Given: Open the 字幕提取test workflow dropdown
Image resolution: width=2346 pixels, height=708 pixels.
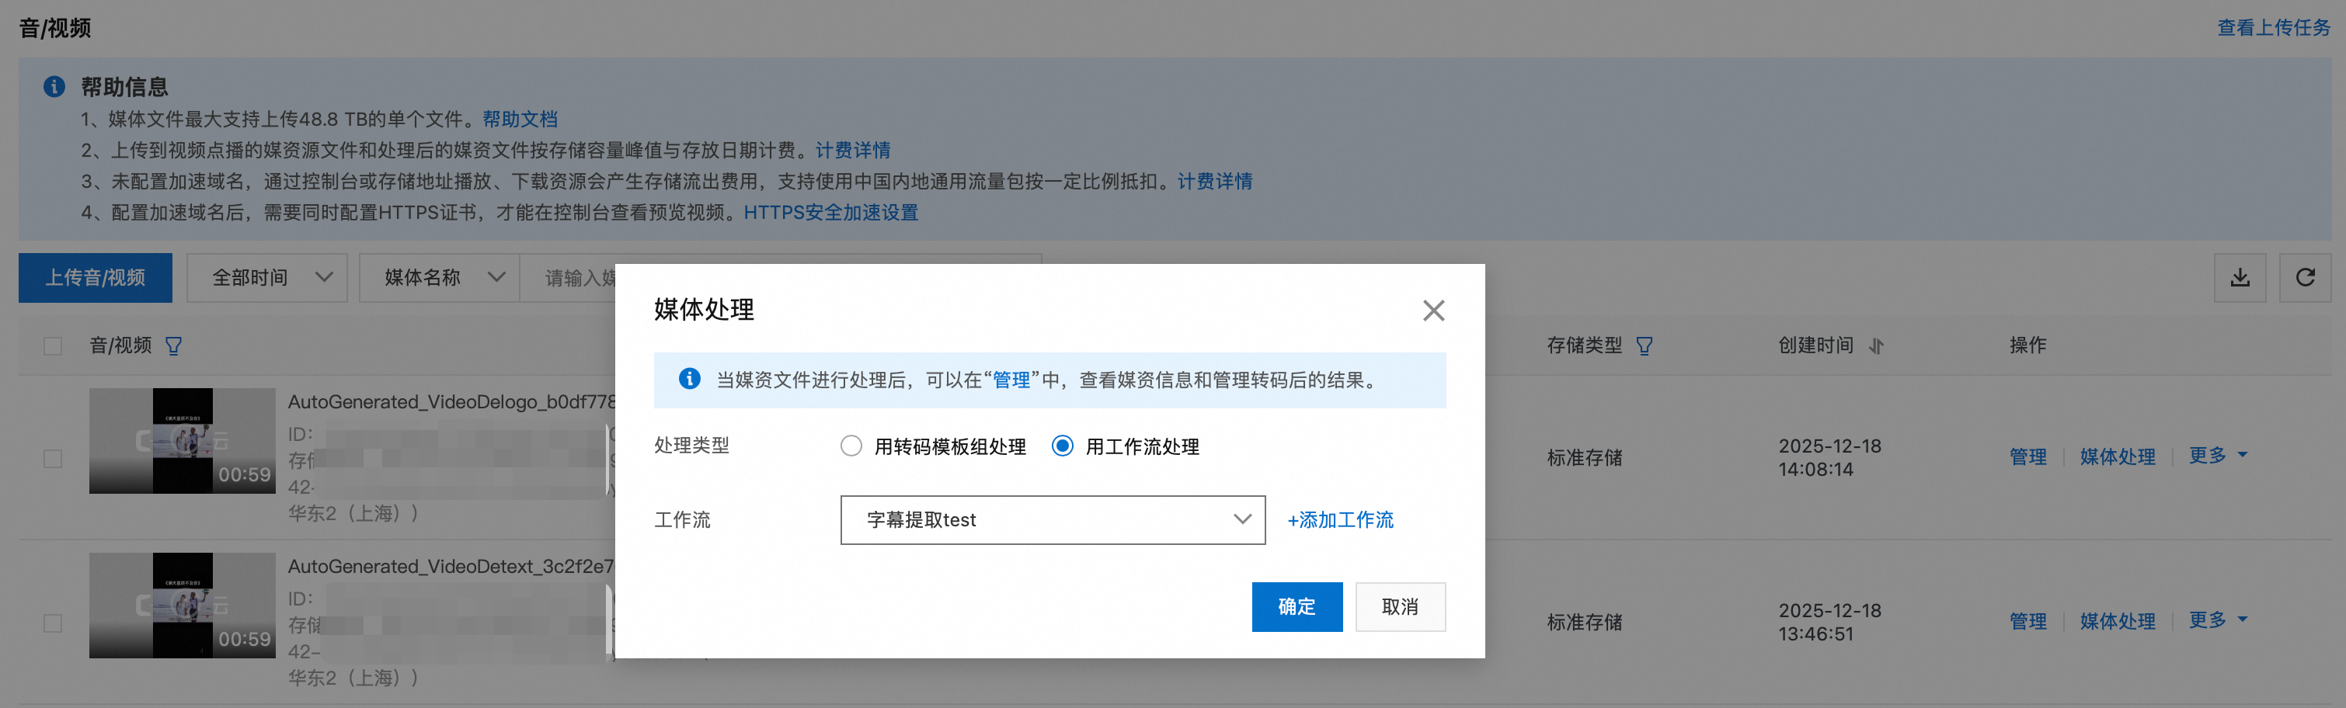Looking at the screenshot, I should click(1053, 519).
